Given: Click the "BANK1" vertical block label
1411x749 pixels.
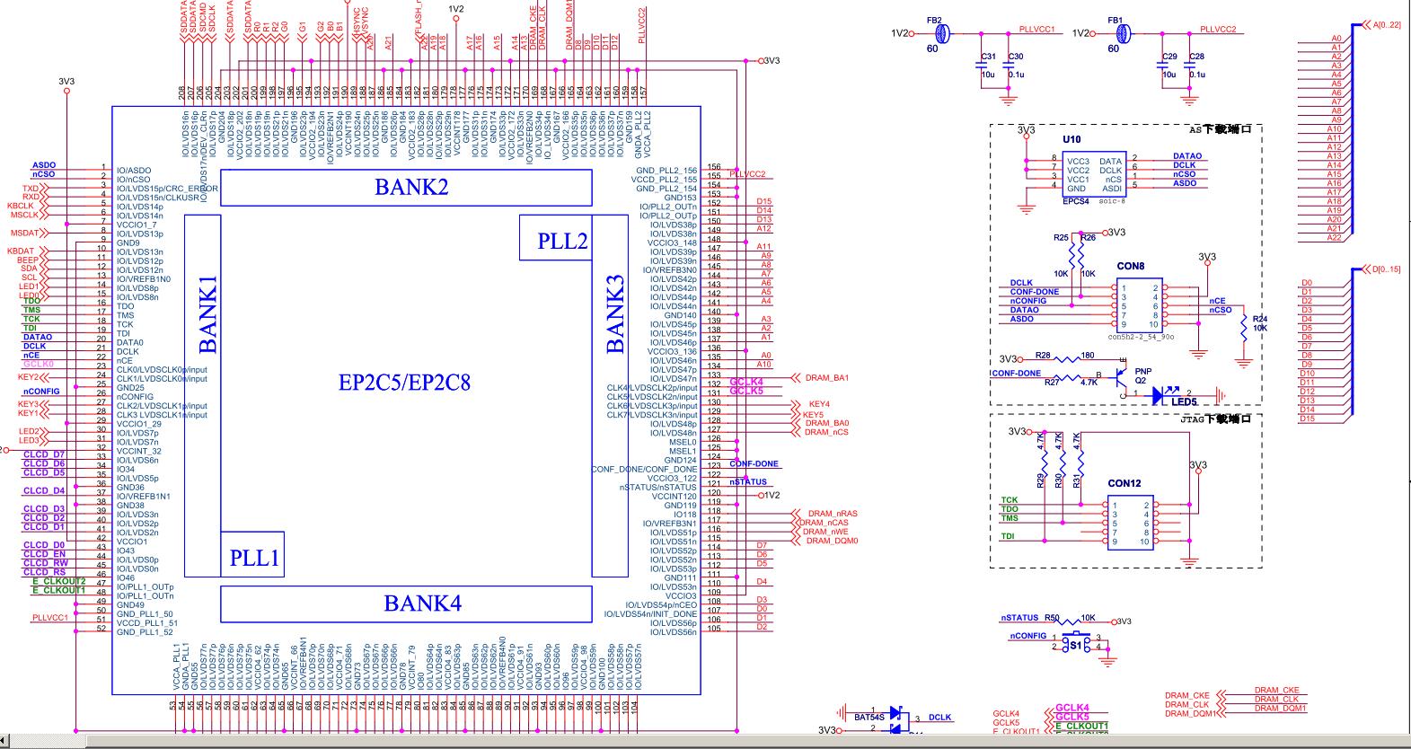Looking at the screenshot, I should 207,313.
